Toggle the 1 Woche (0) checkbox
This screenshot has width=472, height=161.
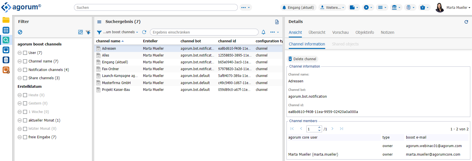25,112
